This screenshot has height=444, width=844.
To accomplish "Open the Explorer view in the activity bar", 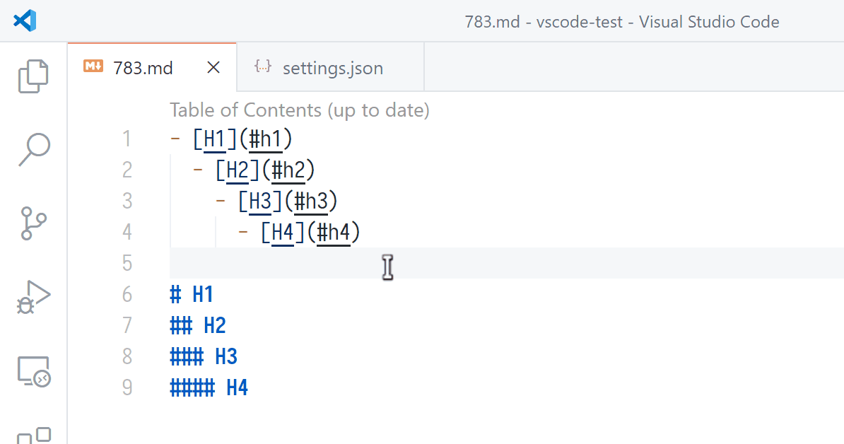I will pyautogui.click(x=33, y=76).
